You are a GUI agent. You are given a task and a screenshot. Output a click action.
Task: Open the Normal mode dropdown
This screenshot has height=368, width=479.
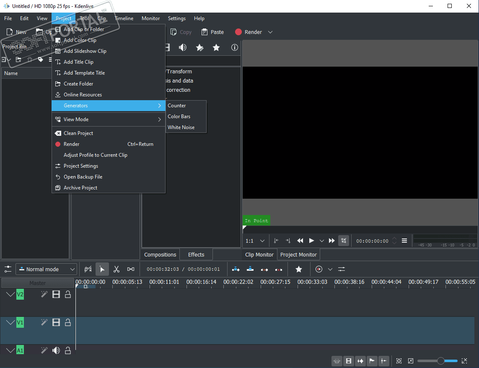coord(46,269)
